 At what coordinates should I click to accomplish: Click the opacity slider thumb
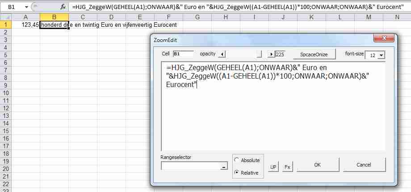point(259,54)
